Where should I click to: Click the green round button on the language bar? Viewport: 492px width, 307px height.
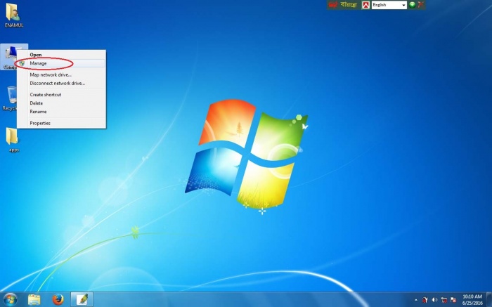point(413,5)
